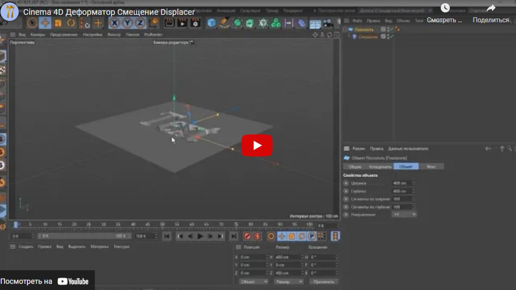Viewport: 516px width, 290px height.
Task: Select the Scale tool in top toolbar
Action: coord(58,23)
